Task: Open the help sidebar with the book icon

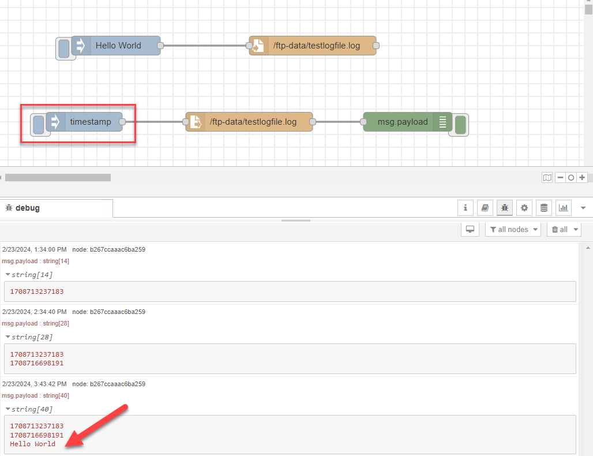Action: [x=485, y=208]
